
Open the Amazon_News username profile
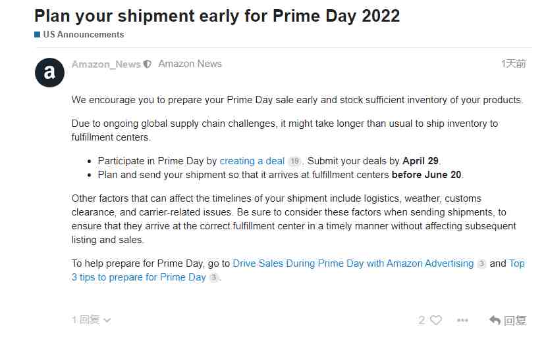(106, 64)
